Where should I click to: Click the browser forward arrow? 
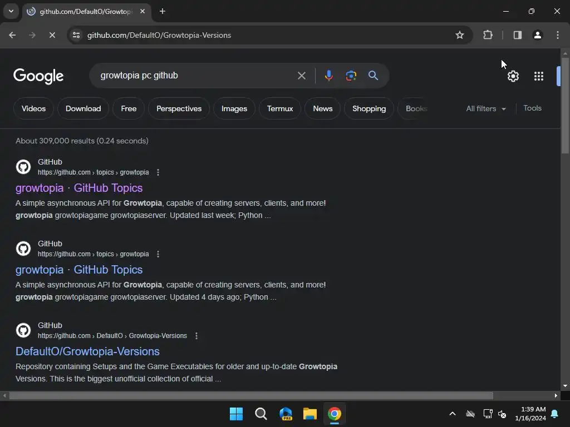(32, 35)
